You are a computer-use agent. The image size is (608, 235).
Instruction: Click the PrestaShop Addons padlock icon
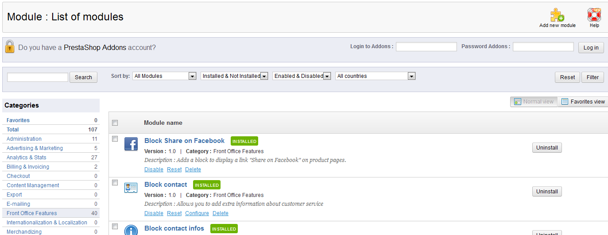pyautogui.click(x=10, y=46)
